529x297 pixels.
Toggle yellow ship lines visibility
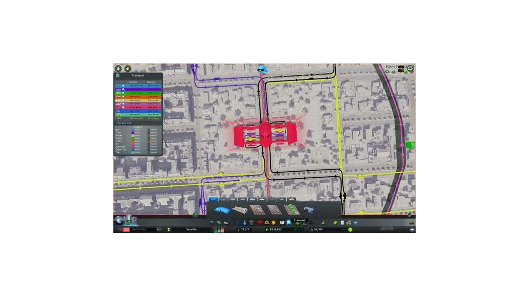point(123,100)
